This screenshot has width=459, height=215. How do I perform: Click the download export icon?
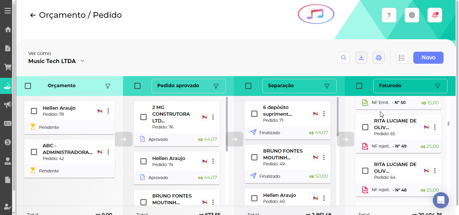[x=361, y=58]
